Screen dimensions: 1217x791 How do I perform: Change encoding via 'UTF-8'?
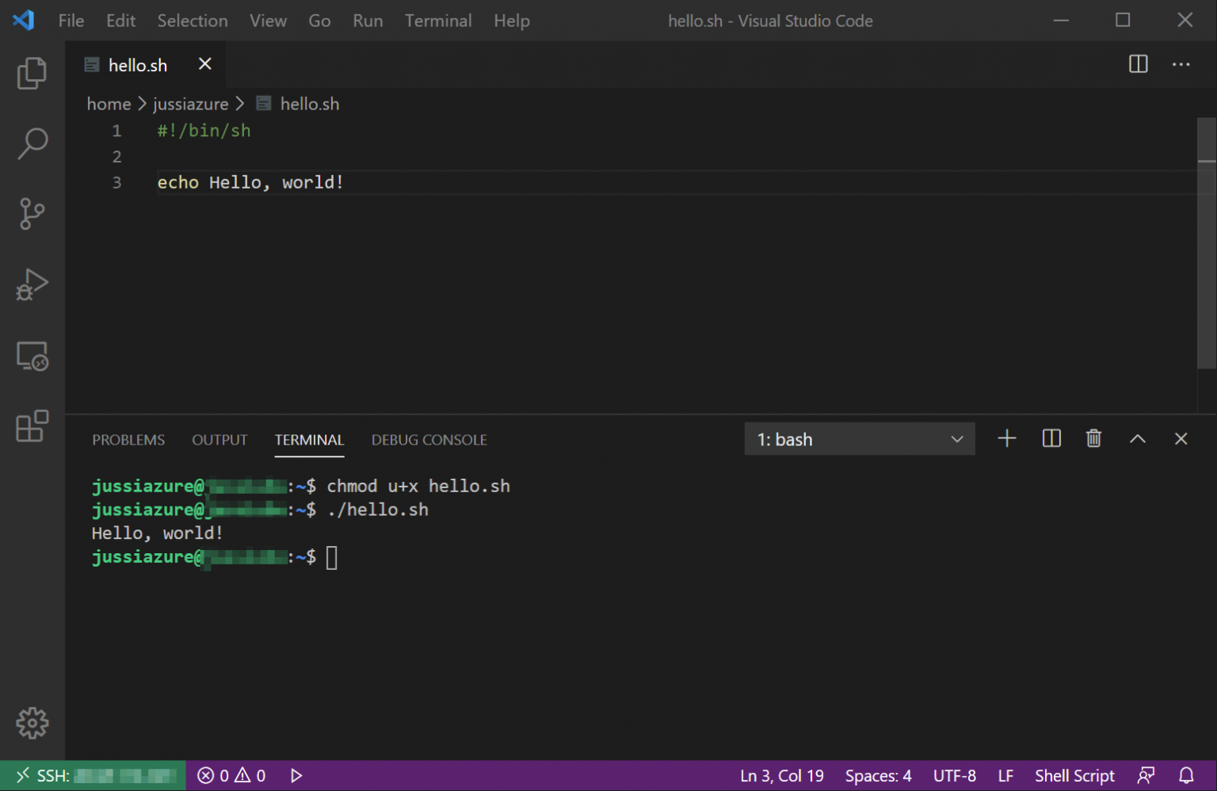[954, 776]
